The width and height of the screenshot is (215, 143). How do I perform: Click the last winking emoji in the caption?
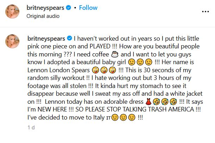point(131,118)
